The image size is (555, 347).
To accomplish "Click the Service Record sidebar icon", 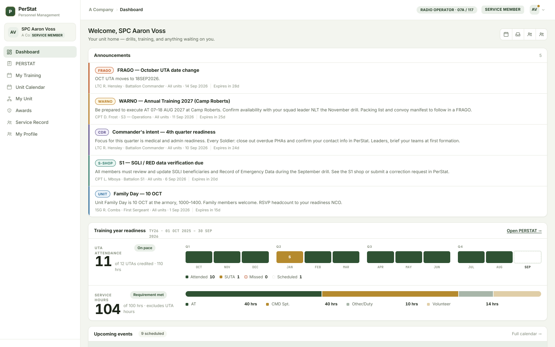I will (x=9, y=122).
